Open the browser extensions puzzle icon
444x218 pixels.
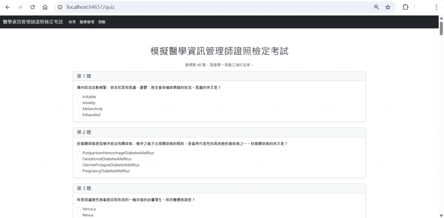[405, 7]
